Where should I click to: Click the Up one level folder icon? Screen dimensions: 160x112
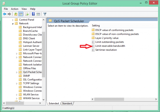[x=16, y=14]
